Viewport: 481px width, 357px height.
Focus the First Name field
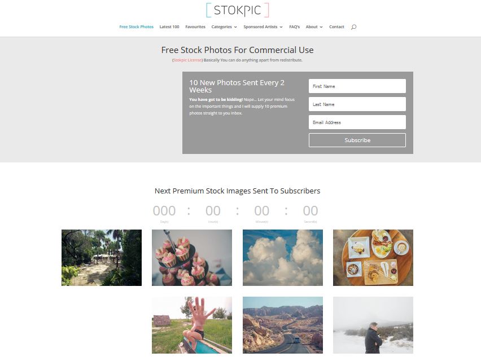click(357, 86)
